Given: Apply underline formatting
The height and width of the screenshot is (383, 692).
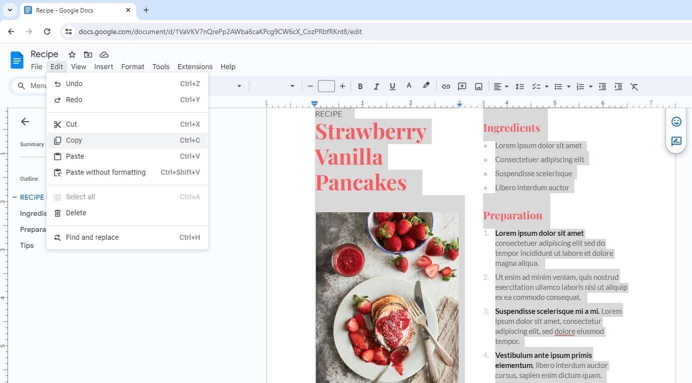Looking at the screenshot, I should coord(393,87).
